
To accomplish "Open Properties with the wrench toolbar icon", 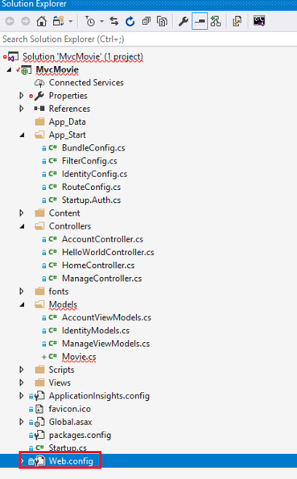I will coord(183,21).
